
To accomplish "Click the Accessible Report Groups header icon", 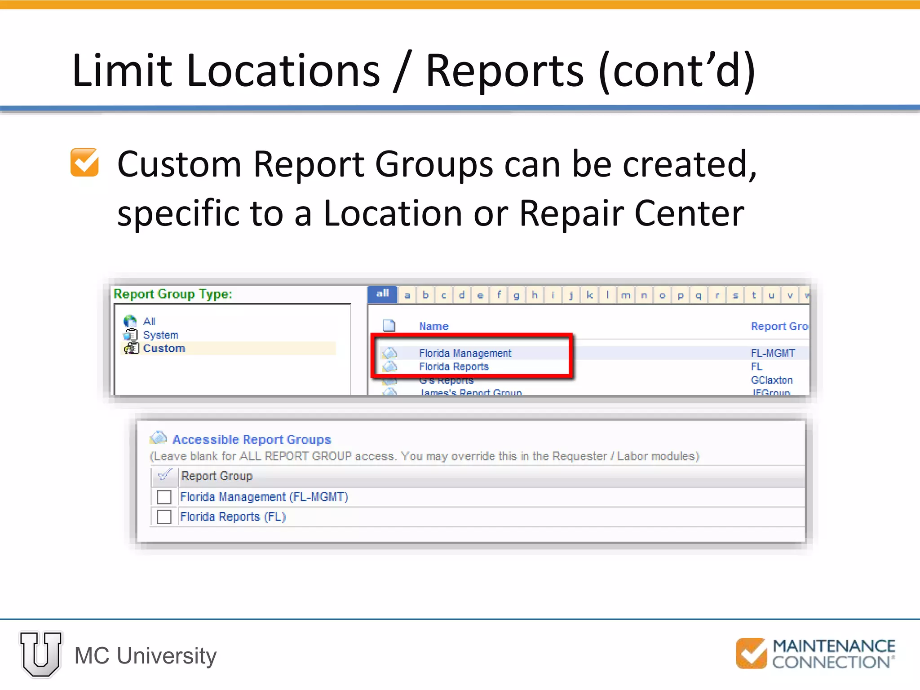I will 158,438.
